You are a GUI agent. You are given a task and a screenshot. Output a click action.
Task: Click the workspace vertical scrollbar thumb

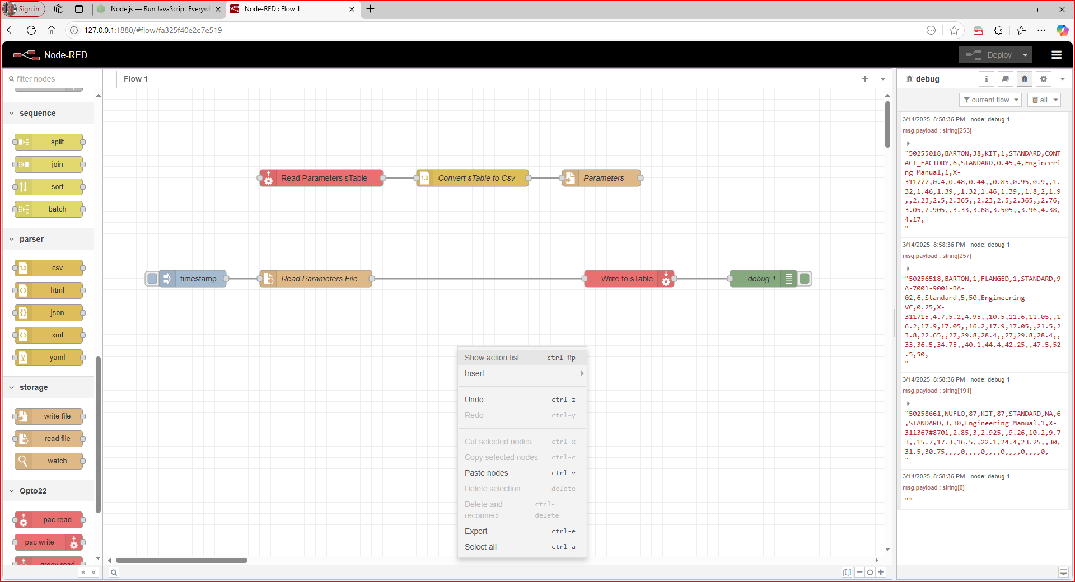(887, 124)
